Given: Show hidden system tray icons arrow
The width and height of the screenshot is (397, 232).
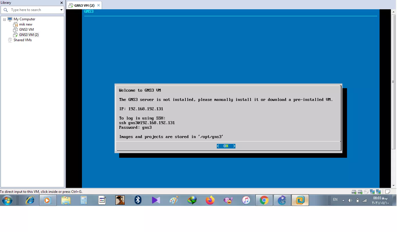Looking at the screenshot, I should click(x=343, y=200).
